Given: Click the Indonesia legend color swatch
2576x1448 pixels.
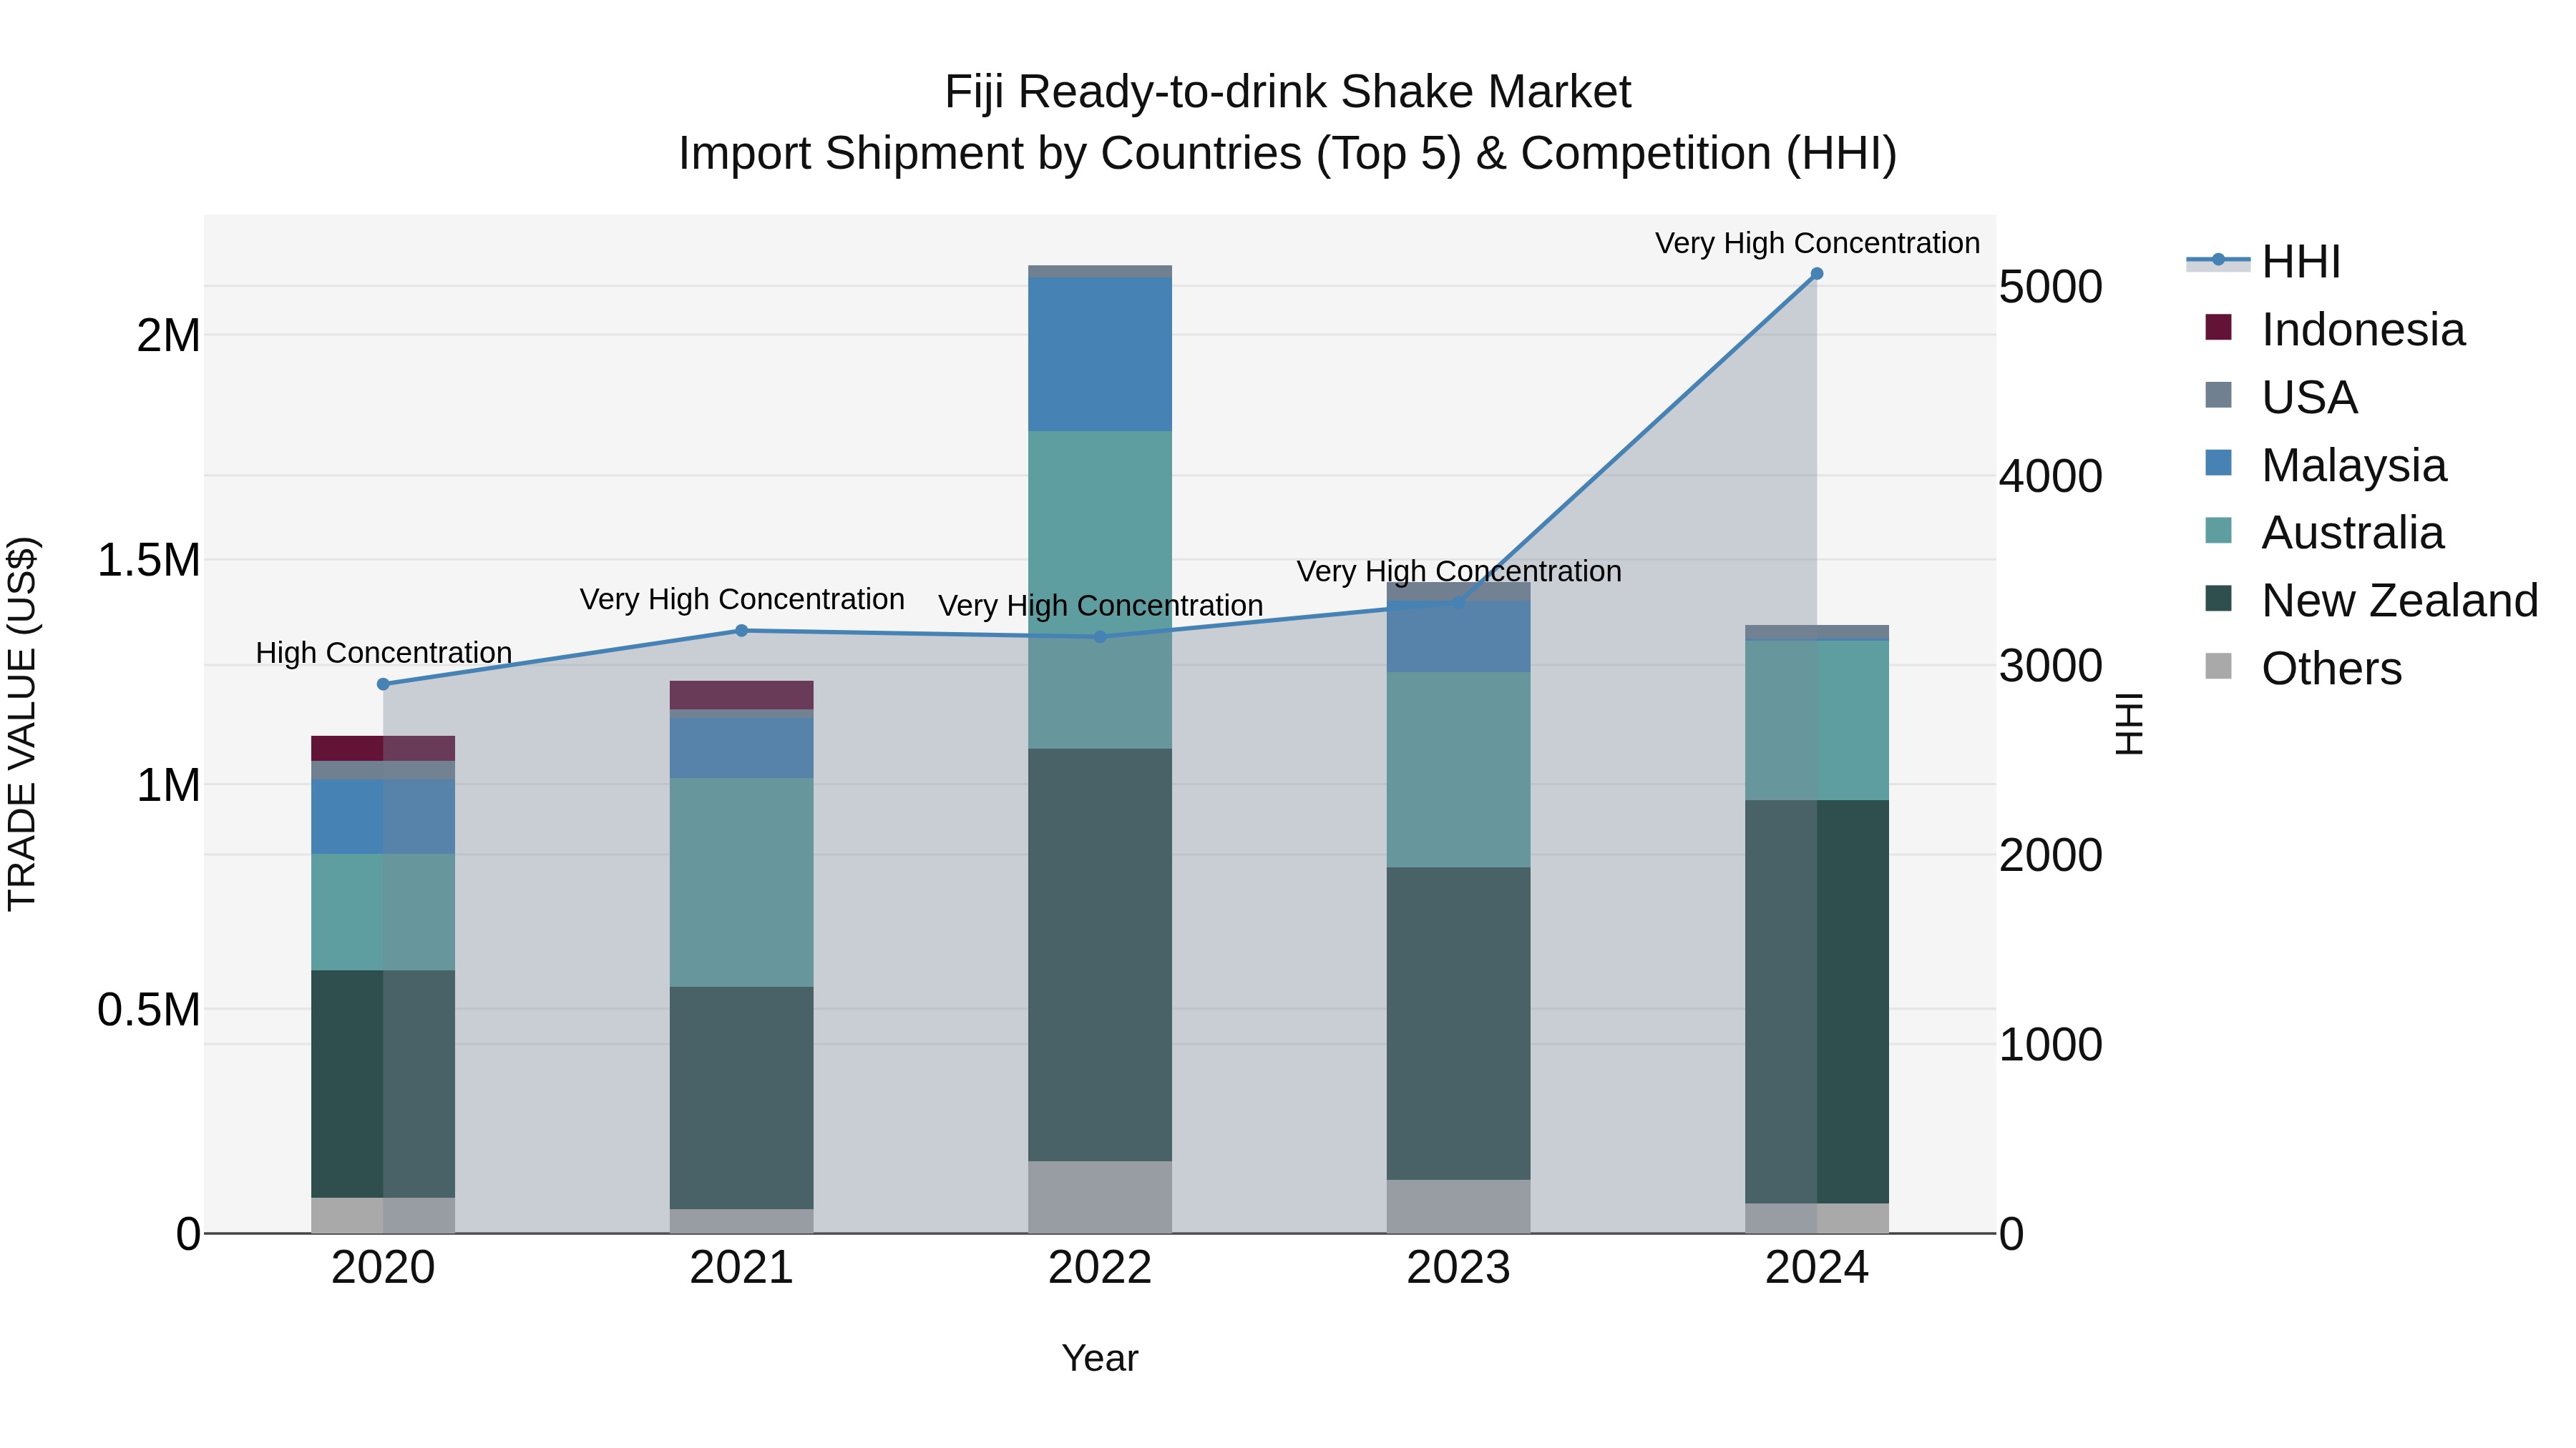Looking at the screenshot, I should tap(2218, 327).
